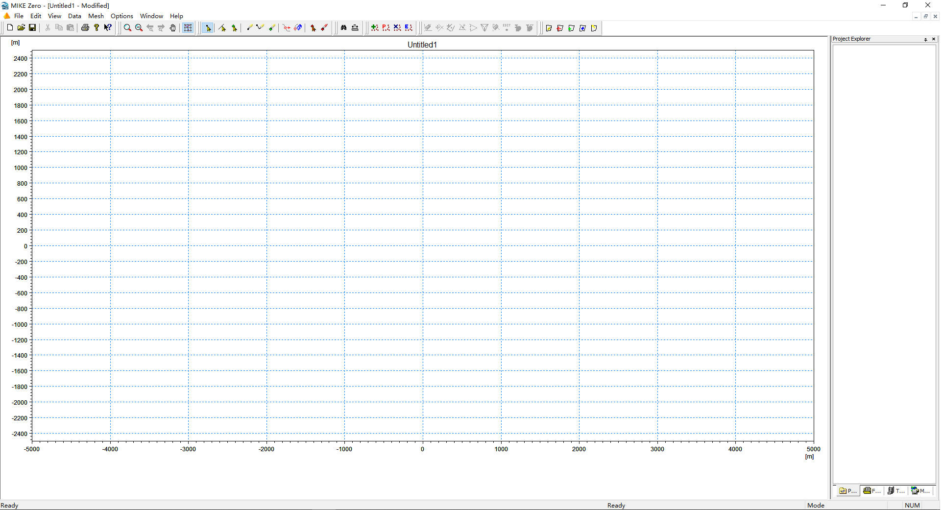Image resolution: width=943 pixels, height=510 pixels.
Task: Open the Options menu
Action: click(121, 16)
